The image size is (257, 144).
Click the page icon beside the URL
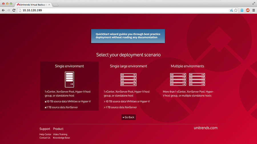click(x=20, y=10)
